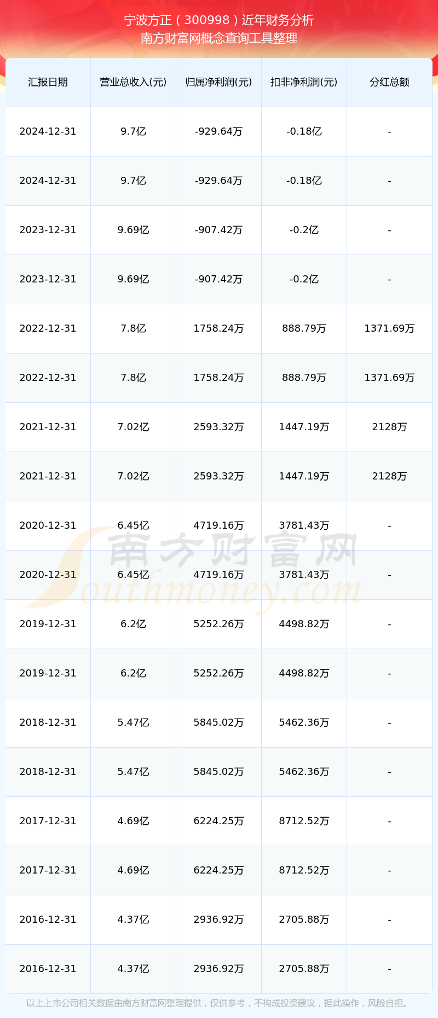The image size is (438, 1018).
Task: Click the 汇报日期 column header
Action: (x=48, y=82)
